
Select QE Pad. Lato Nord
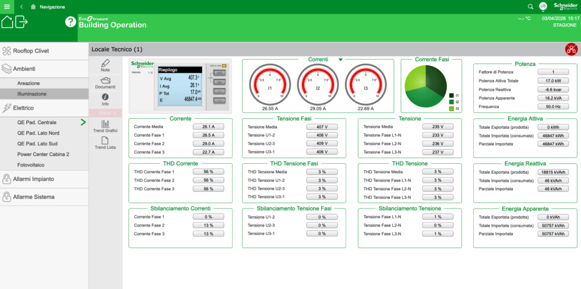[x=37, y=133]
